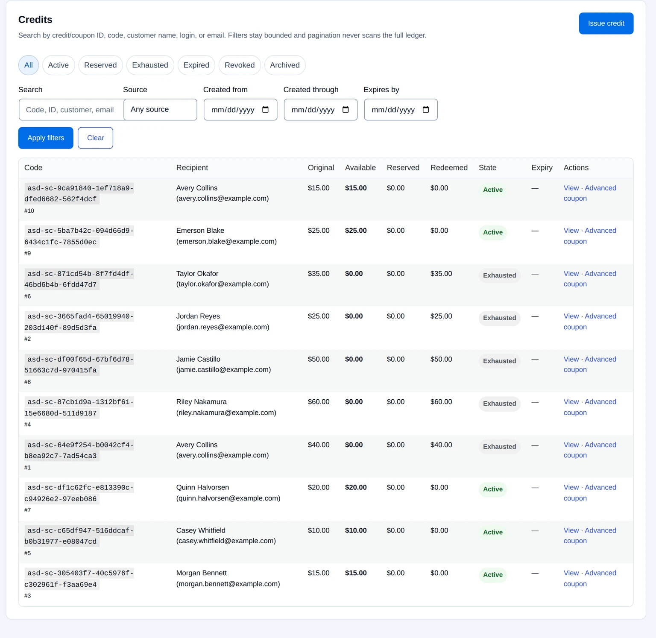This screenshot has height=638, width=656.
Task: View credit #1 for Avery Collins
Action: tap(571, 445)
